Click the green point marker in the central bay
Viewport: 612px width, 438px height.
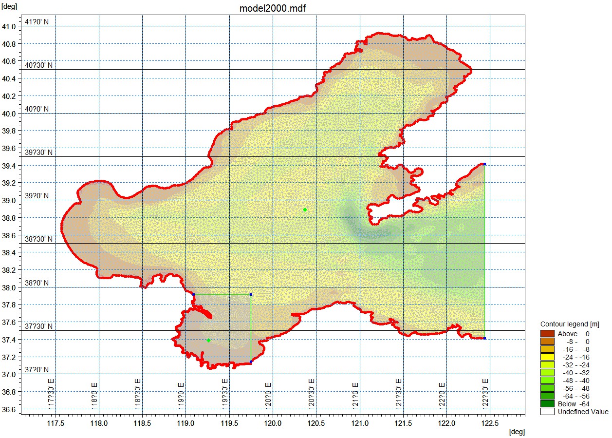point(305,209)
